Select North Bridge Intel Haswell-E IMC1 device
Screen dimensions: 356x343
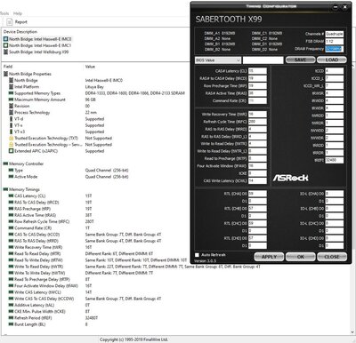pos(37,45)
